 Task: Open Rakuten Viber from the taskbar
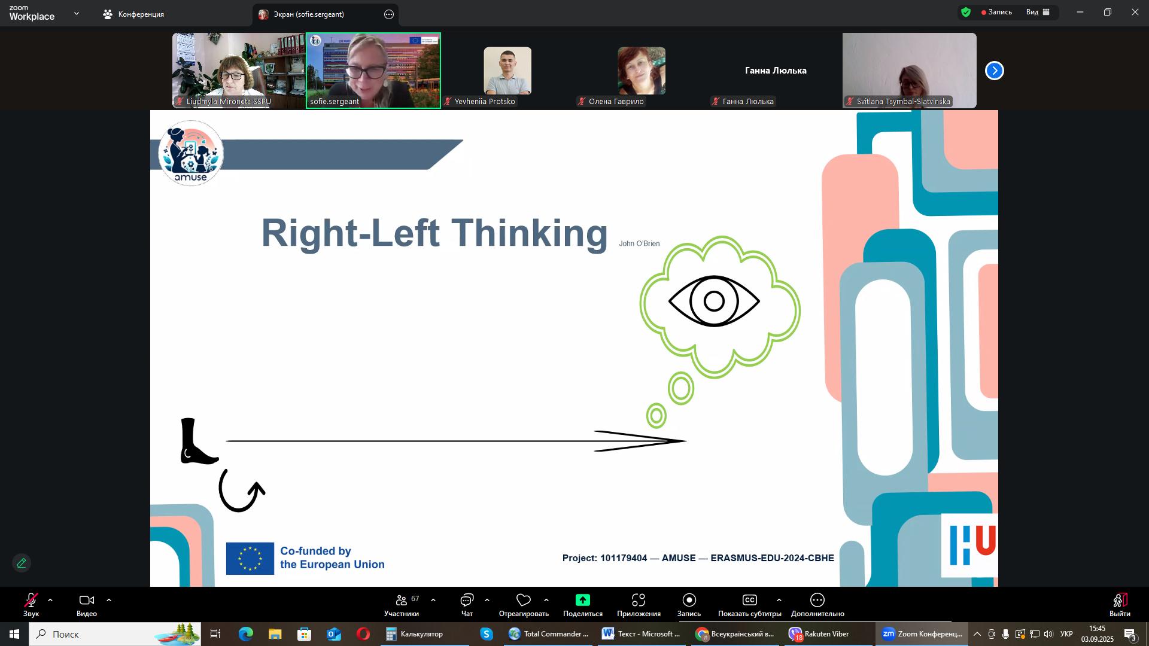click(826, 634)
